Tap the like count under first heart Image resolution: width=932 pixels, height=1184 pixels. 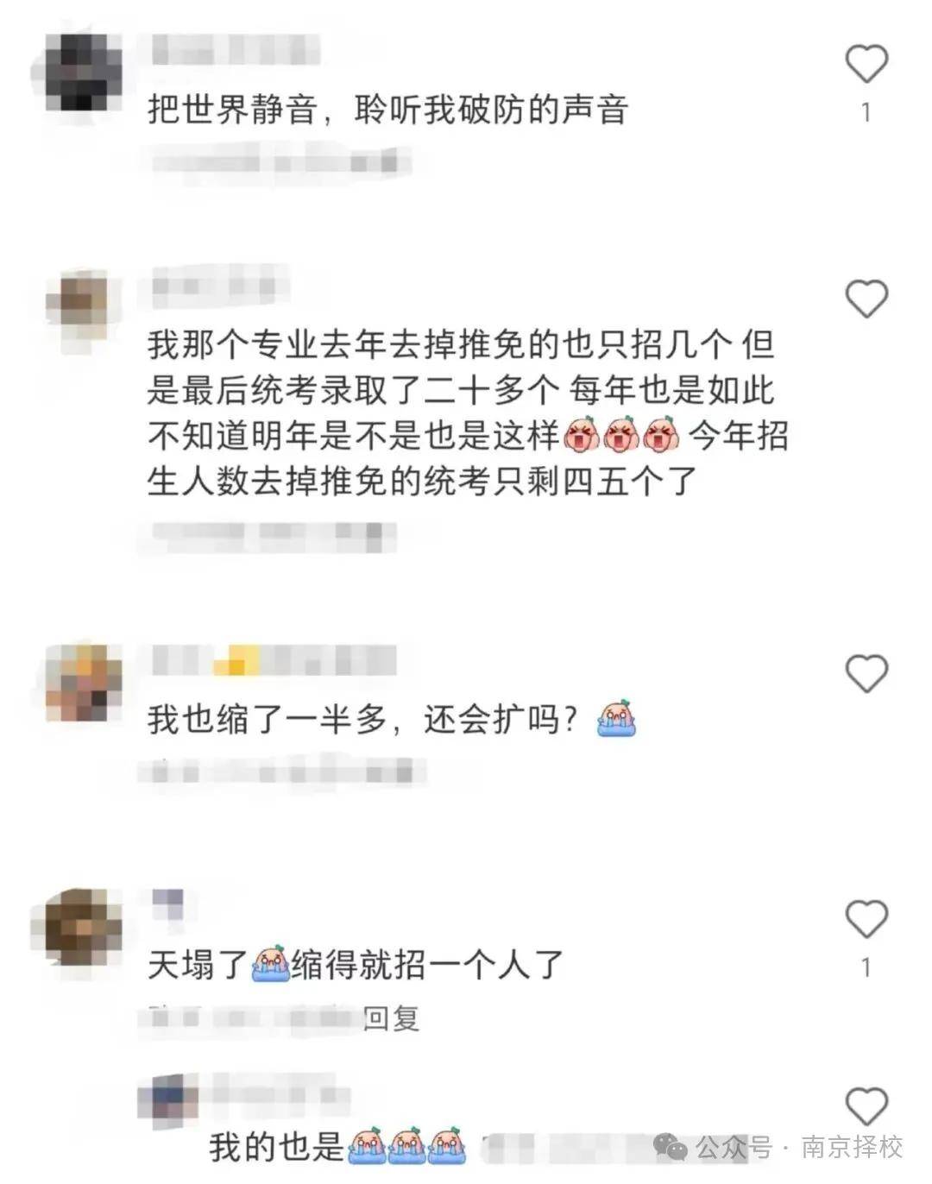coord(866,112)
